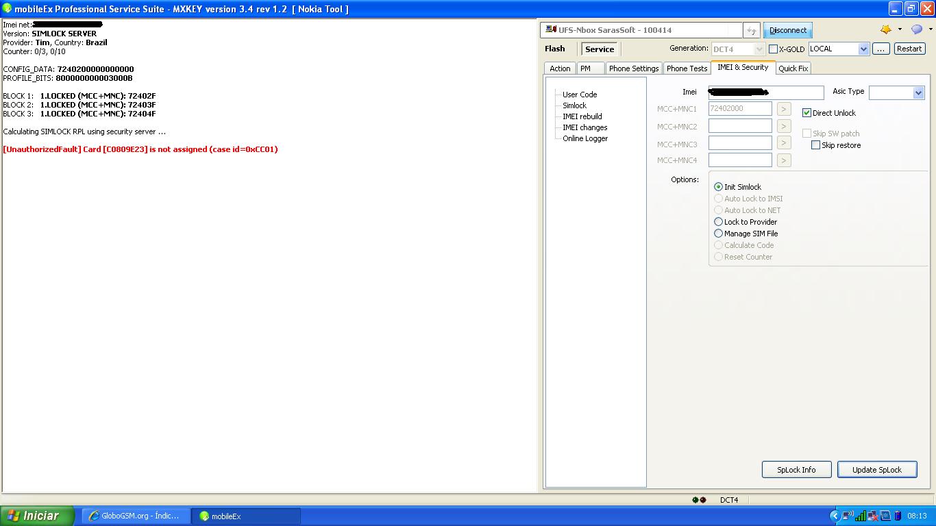Open the Generation DCT4 dropdown
The height and width of the screenshot is (526, 936).
pos(759,49)
